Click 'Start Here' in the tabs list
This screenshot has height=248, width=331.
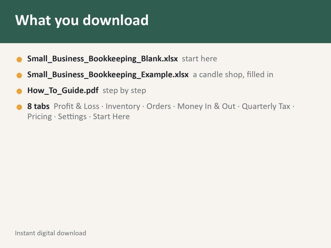tap(111, 117)
